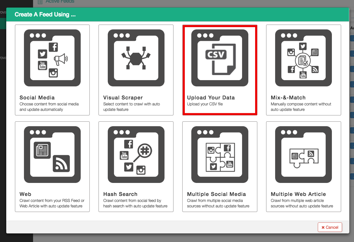
Task: Click the Active Feeds header behind dialog
Action: click(60, 2)
